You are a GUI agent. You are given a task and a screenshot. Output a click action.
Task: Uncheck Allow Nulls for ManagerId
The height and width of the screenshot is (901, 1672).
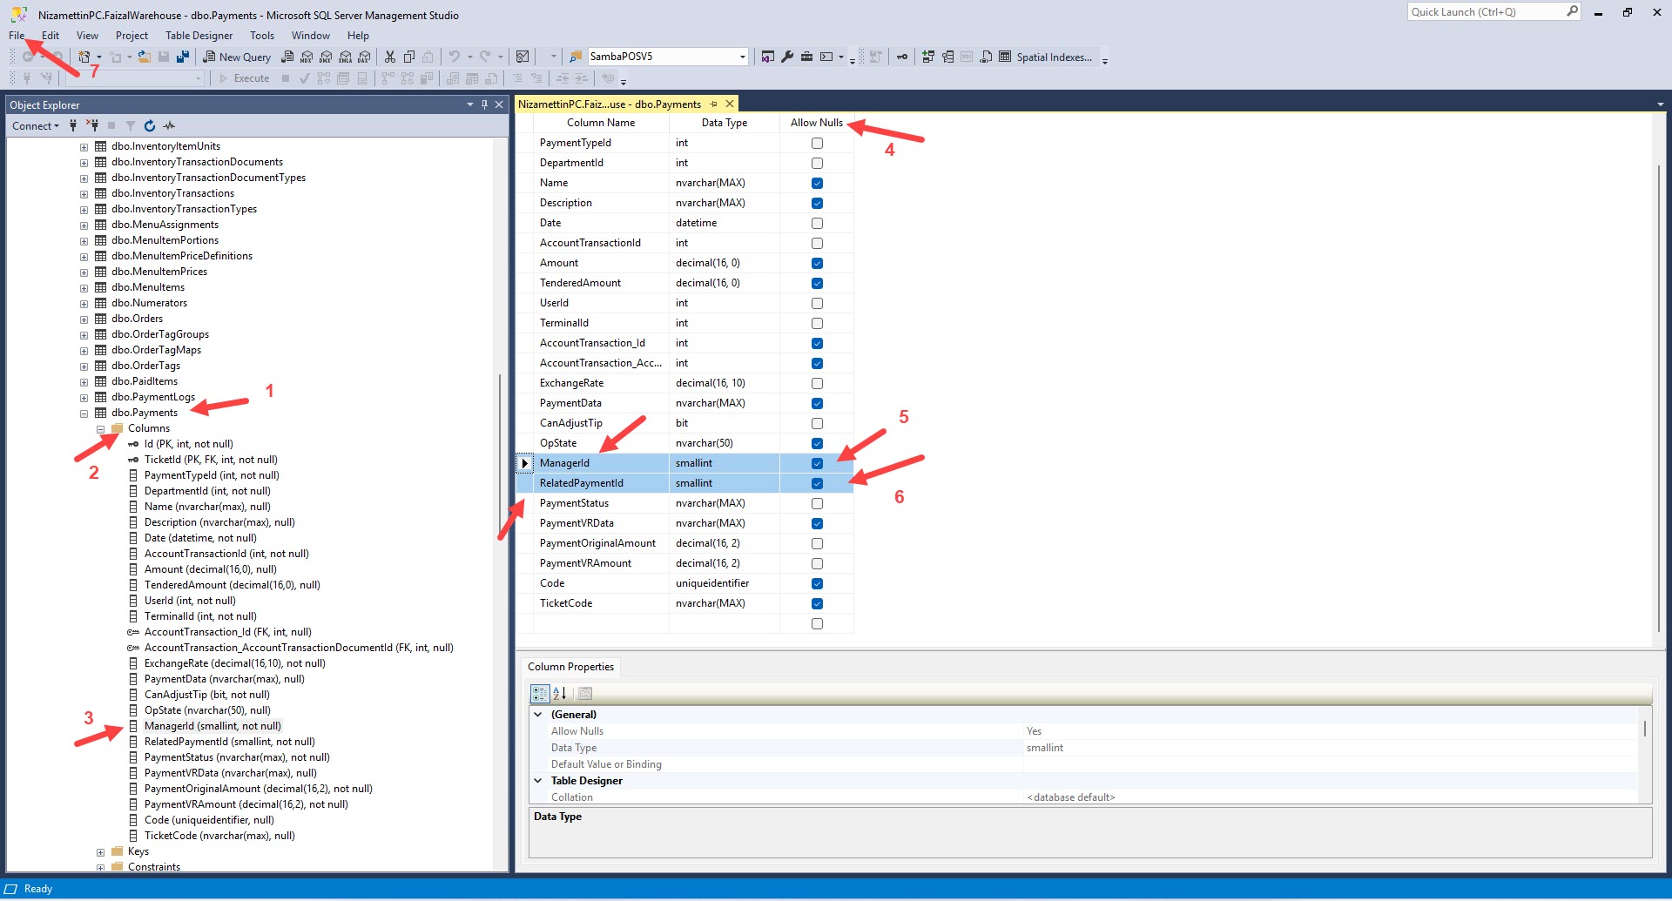(817, 464)
